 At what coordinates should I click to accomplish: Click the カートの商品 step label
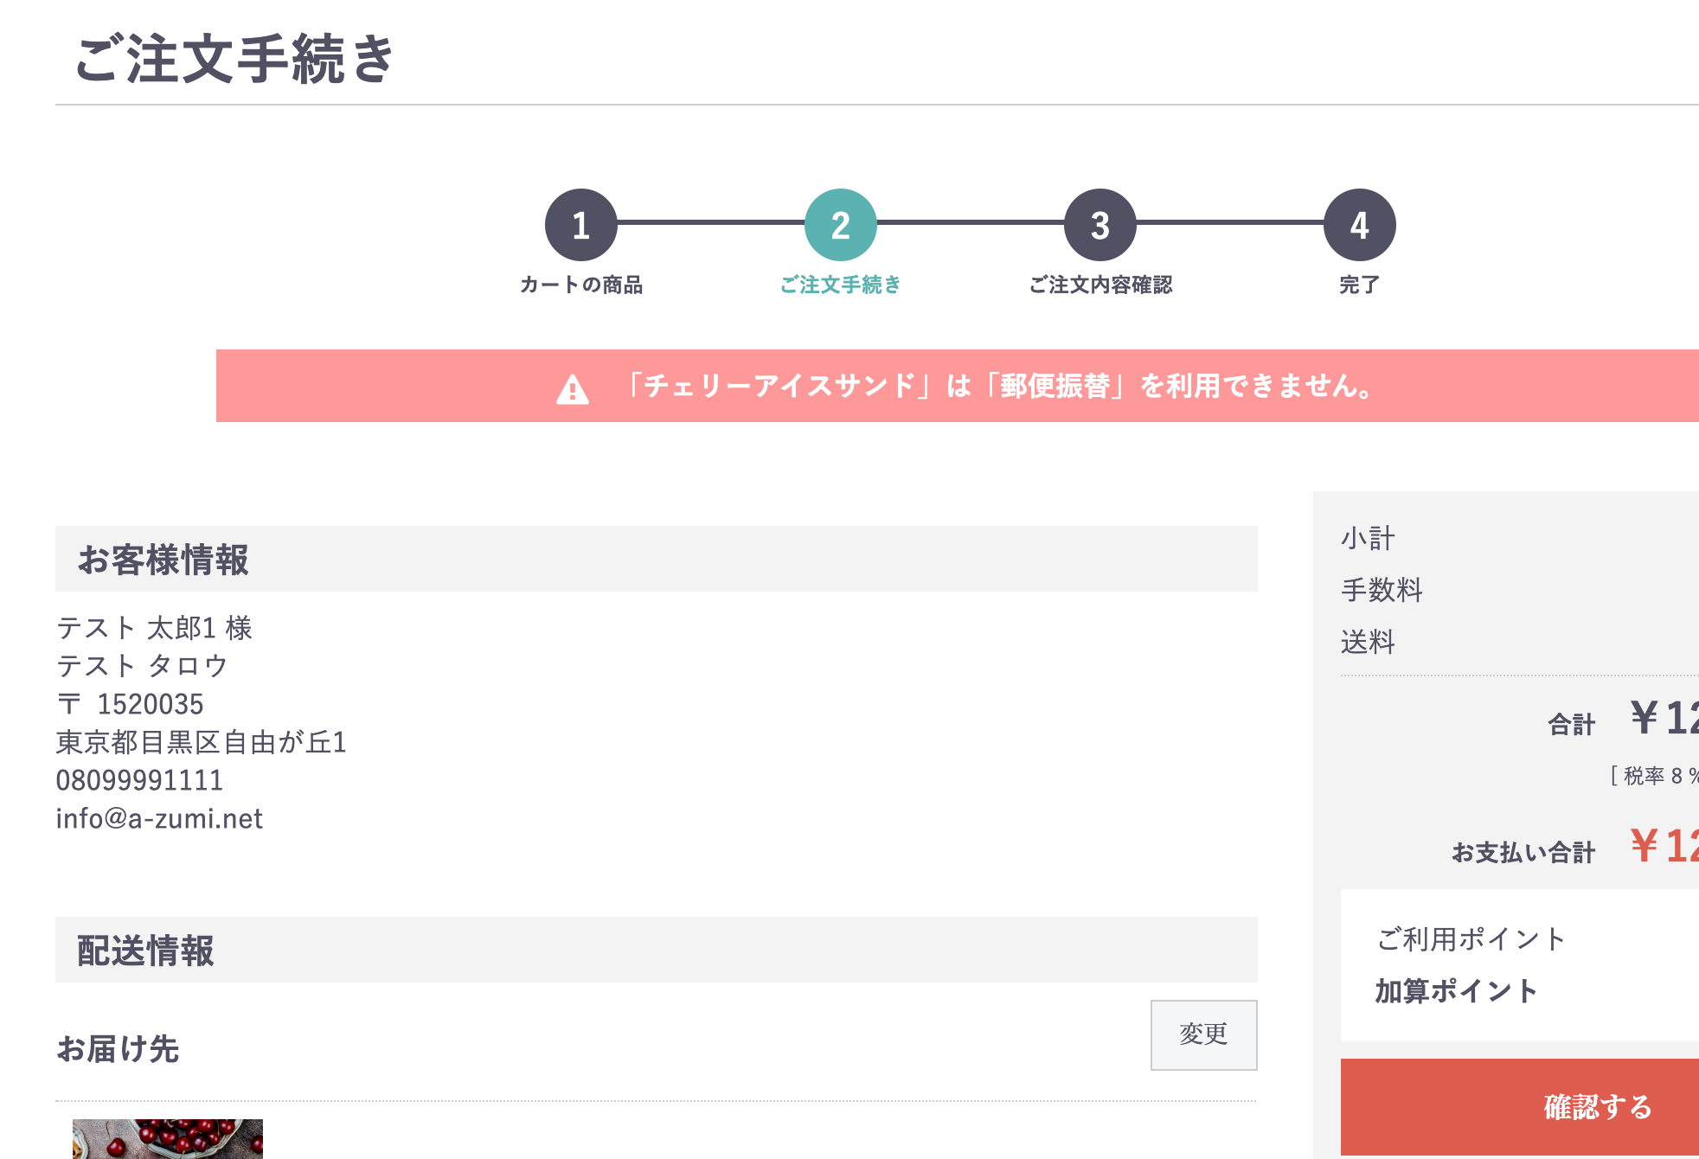580,285
